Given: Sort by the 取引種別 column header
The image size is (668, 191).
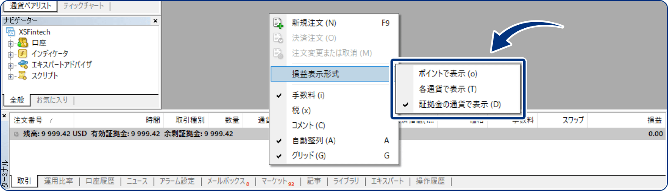Looking at the screenshot, I should pyautogui.click(x=186, y=120).
